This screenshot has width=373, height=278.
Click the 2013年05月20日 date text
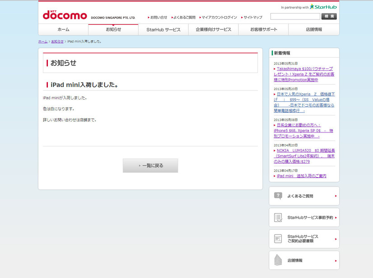point(286,89)
